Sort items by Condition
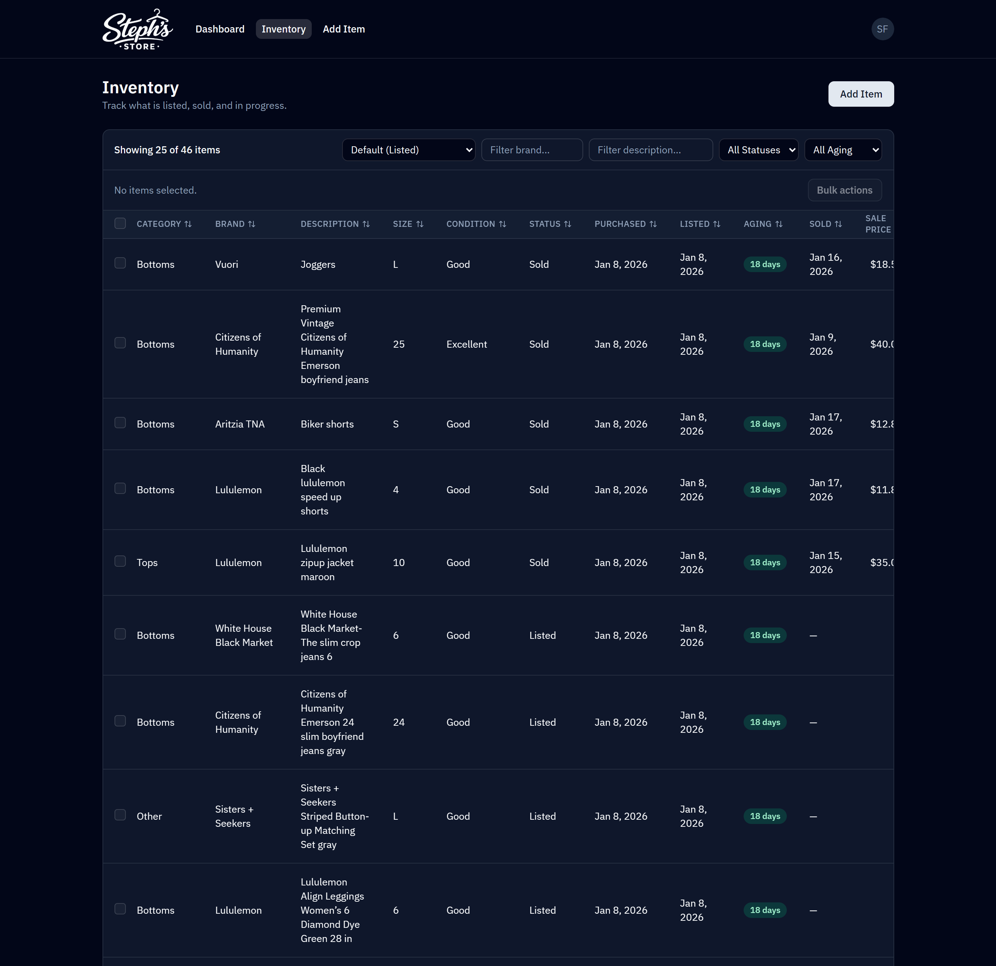 476,224
